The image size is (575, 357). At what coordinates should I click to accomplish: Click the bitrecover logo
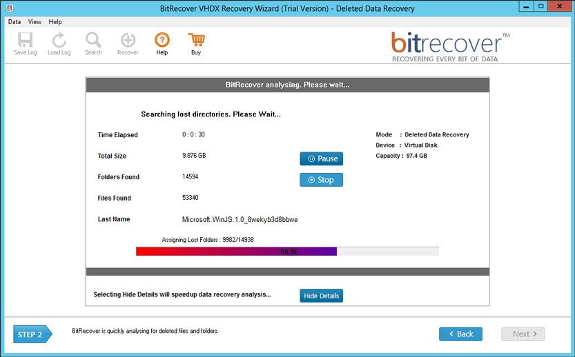point(450,48)
